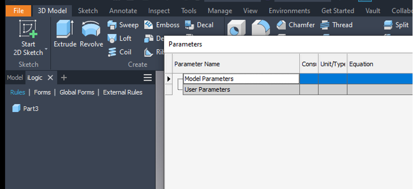The image size is (413, 189).
Task: Switch to the 3D Model ribbon tab
Action: pos(52,11)
